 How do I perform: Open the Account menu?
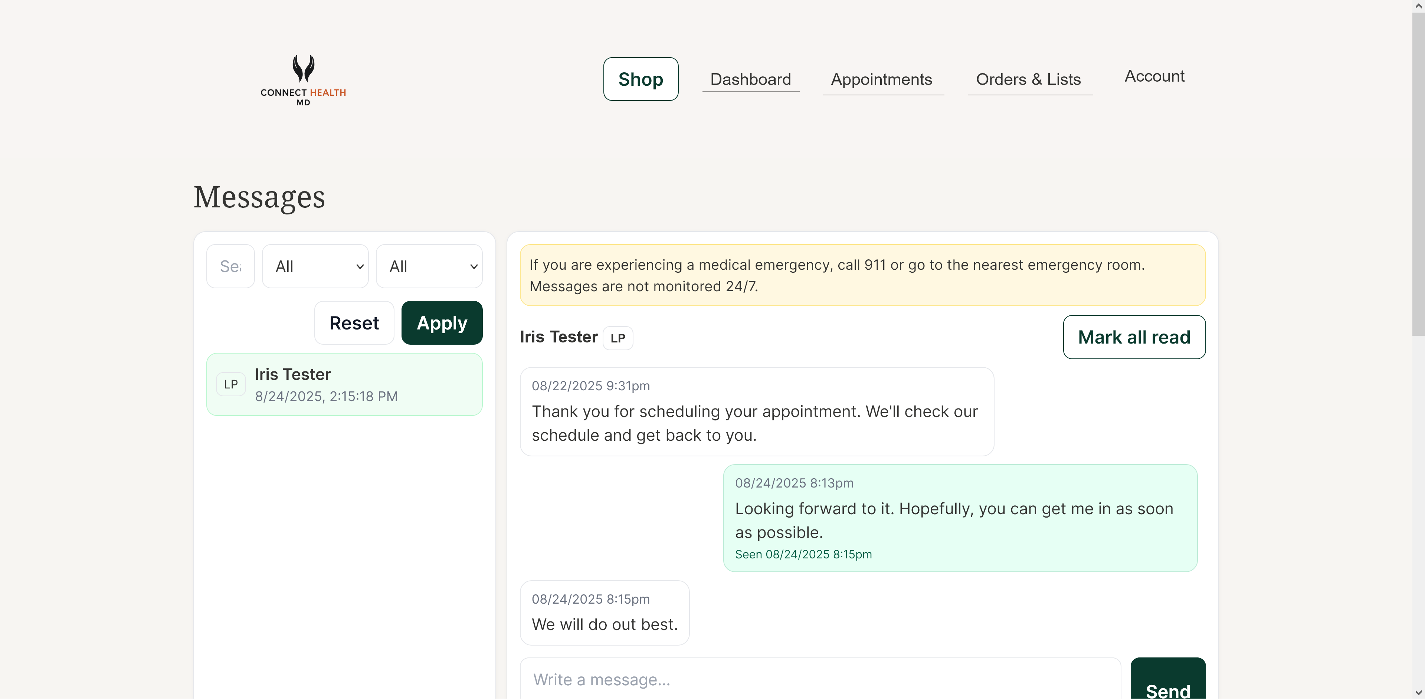pos(1153,76)
